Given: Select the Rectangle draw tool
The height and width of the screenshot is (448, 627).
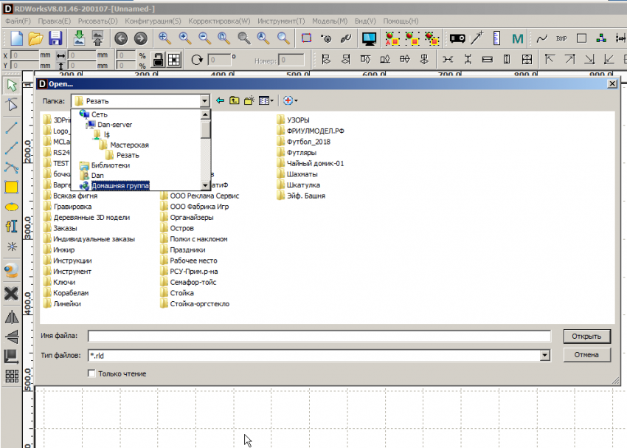Looking at the screenshot, I should pos(11,187).
